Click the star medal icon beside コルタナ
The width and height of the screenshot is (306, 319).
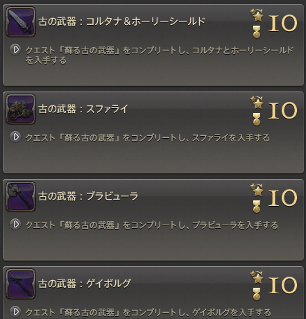click(x=257, y=23)
